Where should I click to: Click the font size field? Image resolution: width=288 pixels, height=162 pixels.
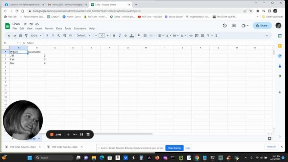(102, 36)
